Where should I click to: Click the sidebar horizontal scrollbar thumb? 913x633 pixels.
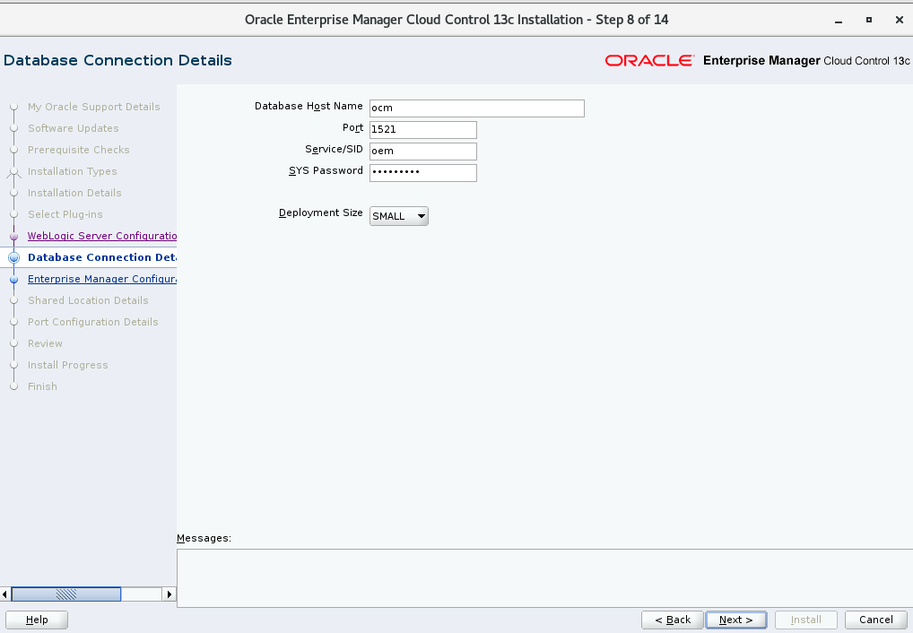[x=66, y=594]
